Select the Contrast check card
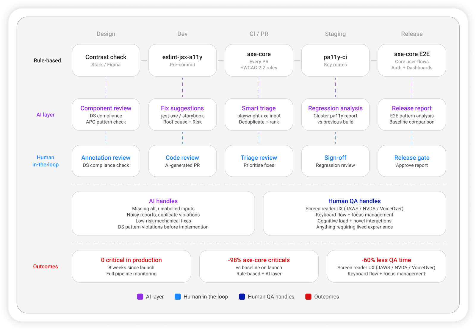 [x=106, y=60]
